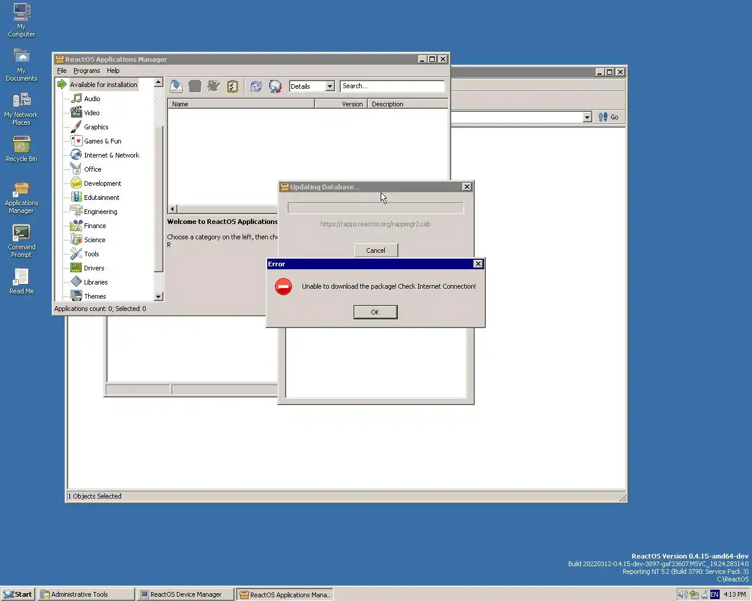Click the EN language indicator
This screenshot has width=752, height=602.
[x=714, y=594]
